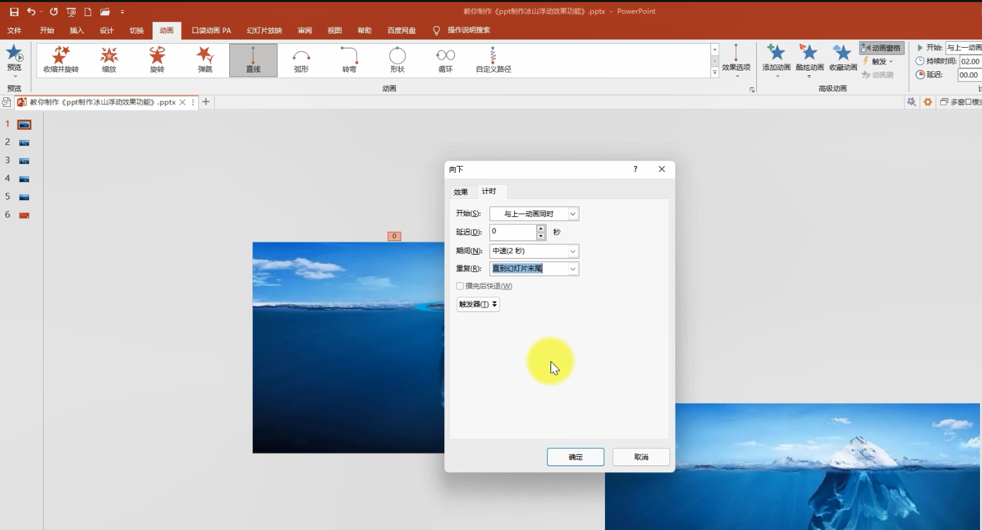
Task: Open the 幻灯片放映 ribbon tab
Action: coord(264,30)
